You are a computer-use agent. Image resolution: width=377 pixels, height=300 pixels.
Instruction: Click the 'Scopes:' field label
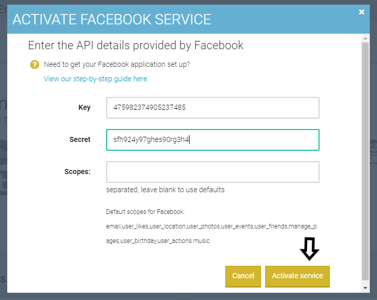[78, 172]
